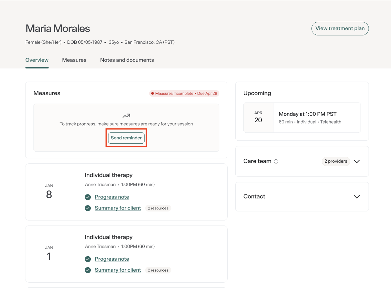Switch to the Overview tab

(37, 60)
